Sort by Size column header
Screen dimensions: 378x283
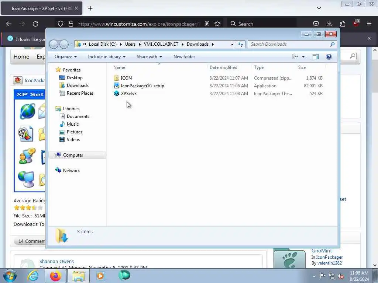(310, 67)
